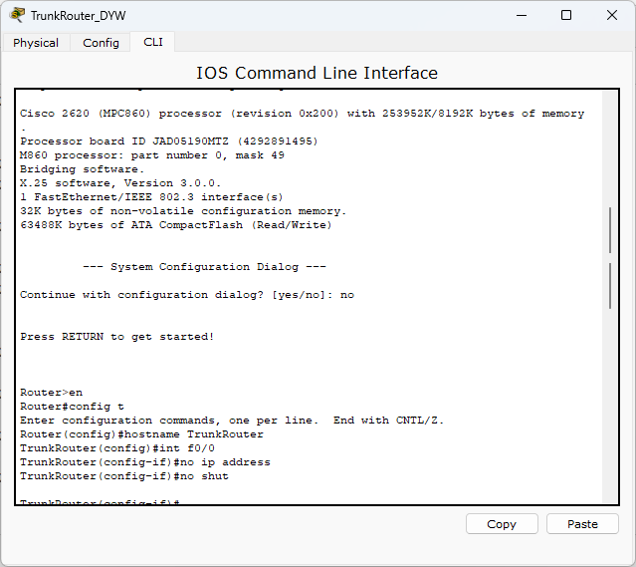
Task: Click the TrunkRouter_DYW window title text
Action: (x=79, y=16)
